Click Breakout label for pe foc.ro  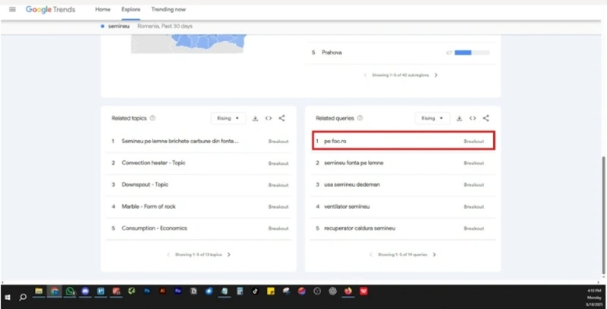(x=473, y=142)
